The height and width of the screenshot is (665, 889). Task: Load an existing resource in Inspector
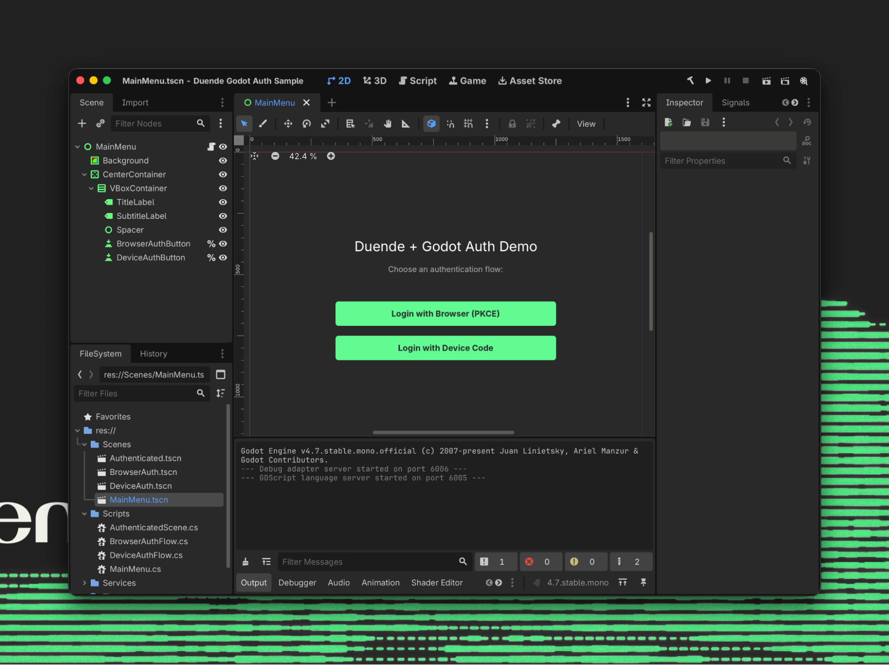click(x=686, y=122)
